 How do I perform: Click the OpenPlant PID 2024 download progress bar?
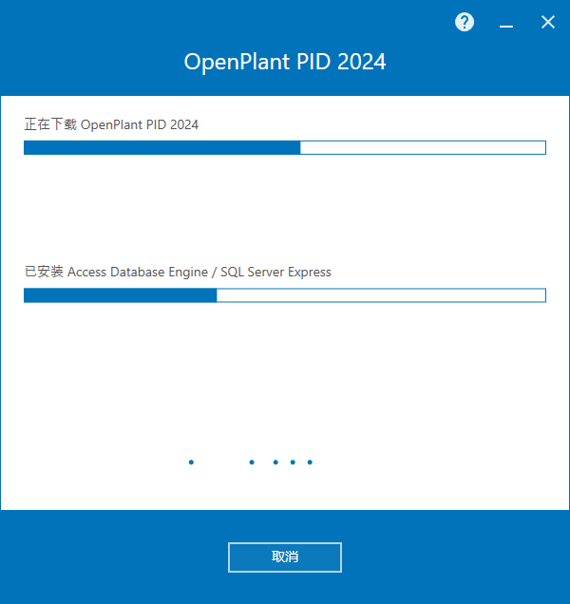click(x=285, y=147)
